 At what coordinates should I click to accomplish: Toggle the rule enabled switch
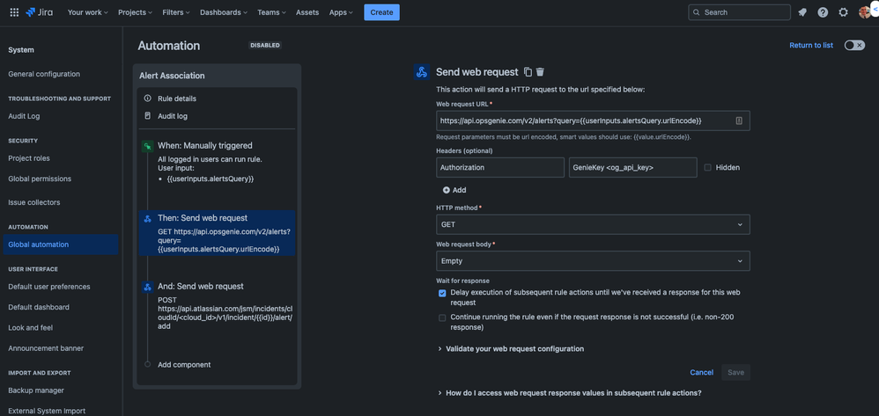854,46
